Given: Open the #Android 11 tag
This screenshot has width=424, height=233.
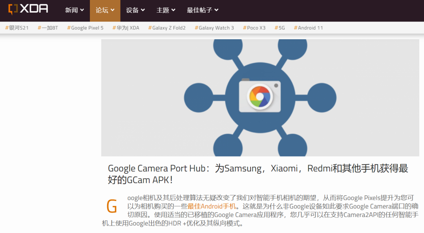Looking at the screenshot, I should 308,28.
